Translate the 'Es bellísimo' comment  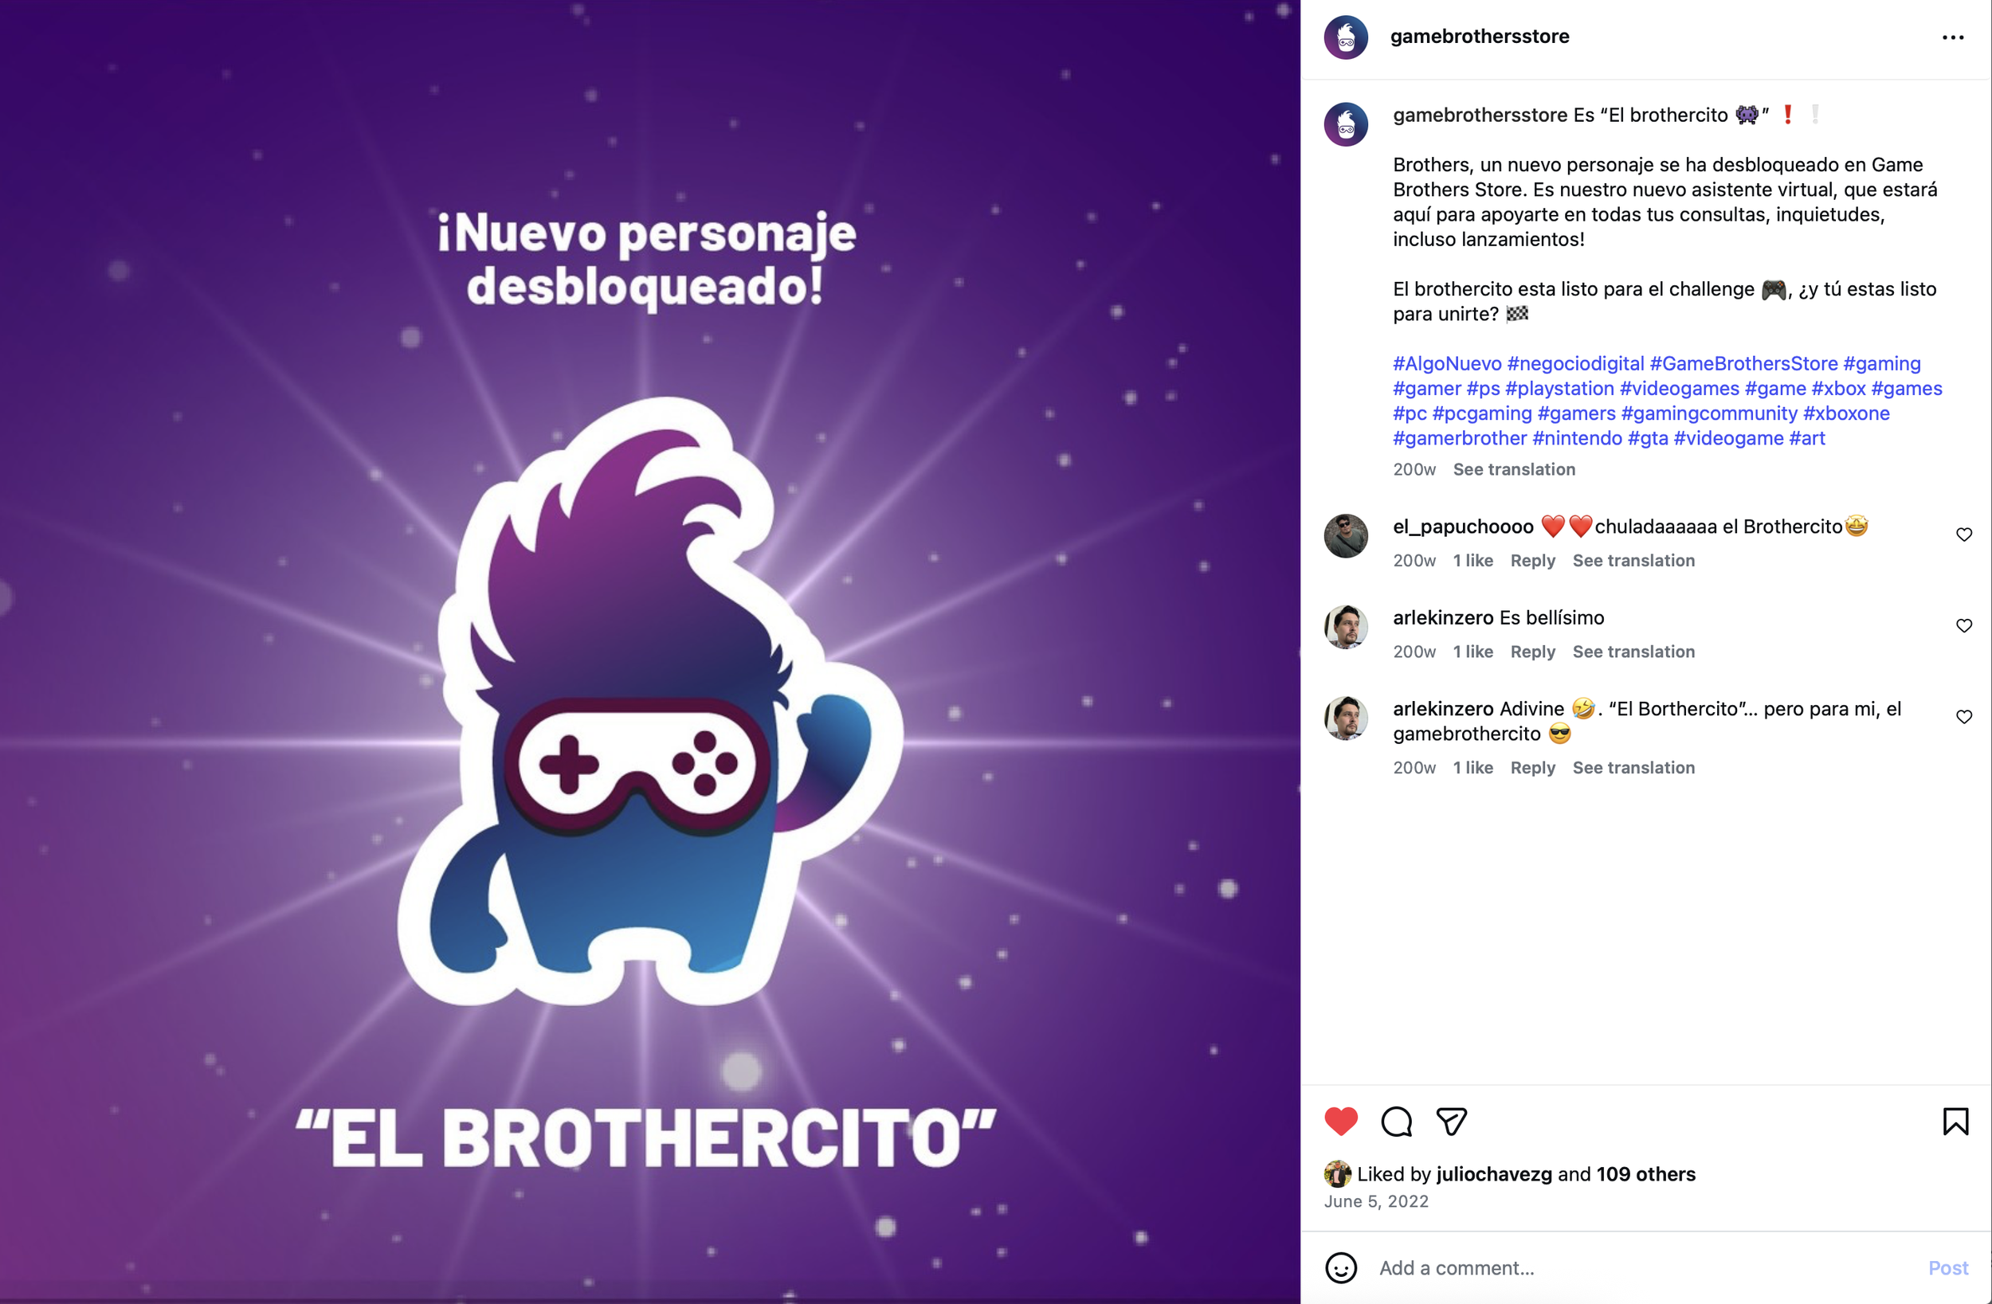[1633, 652]
